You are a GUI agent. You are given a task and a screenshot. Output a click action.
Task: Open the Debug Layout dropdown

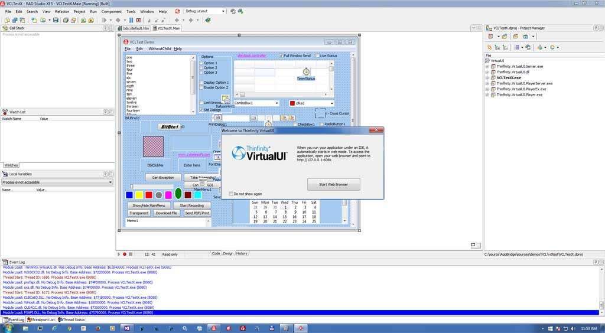(x=223, y=12)
